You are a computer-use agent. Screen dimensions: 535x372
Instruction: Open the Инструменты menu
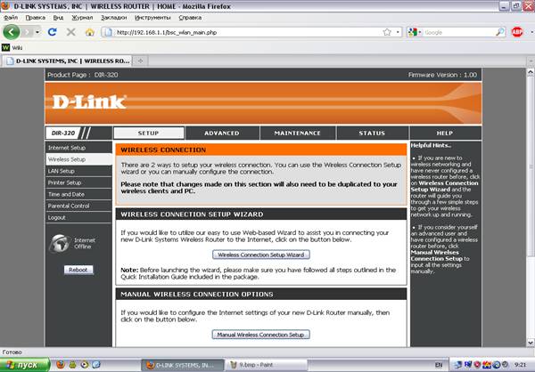coord(152,18)
